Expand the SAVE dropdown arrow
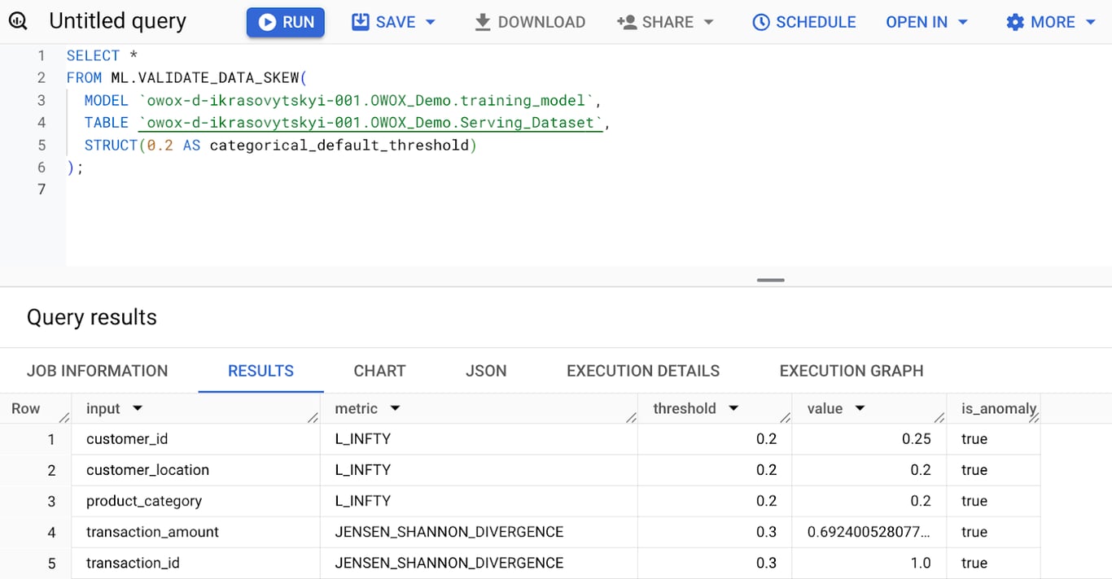Image resolution: width=1112 pixels, height=579 pixels. pyautogui.click(x=431, y=22)
